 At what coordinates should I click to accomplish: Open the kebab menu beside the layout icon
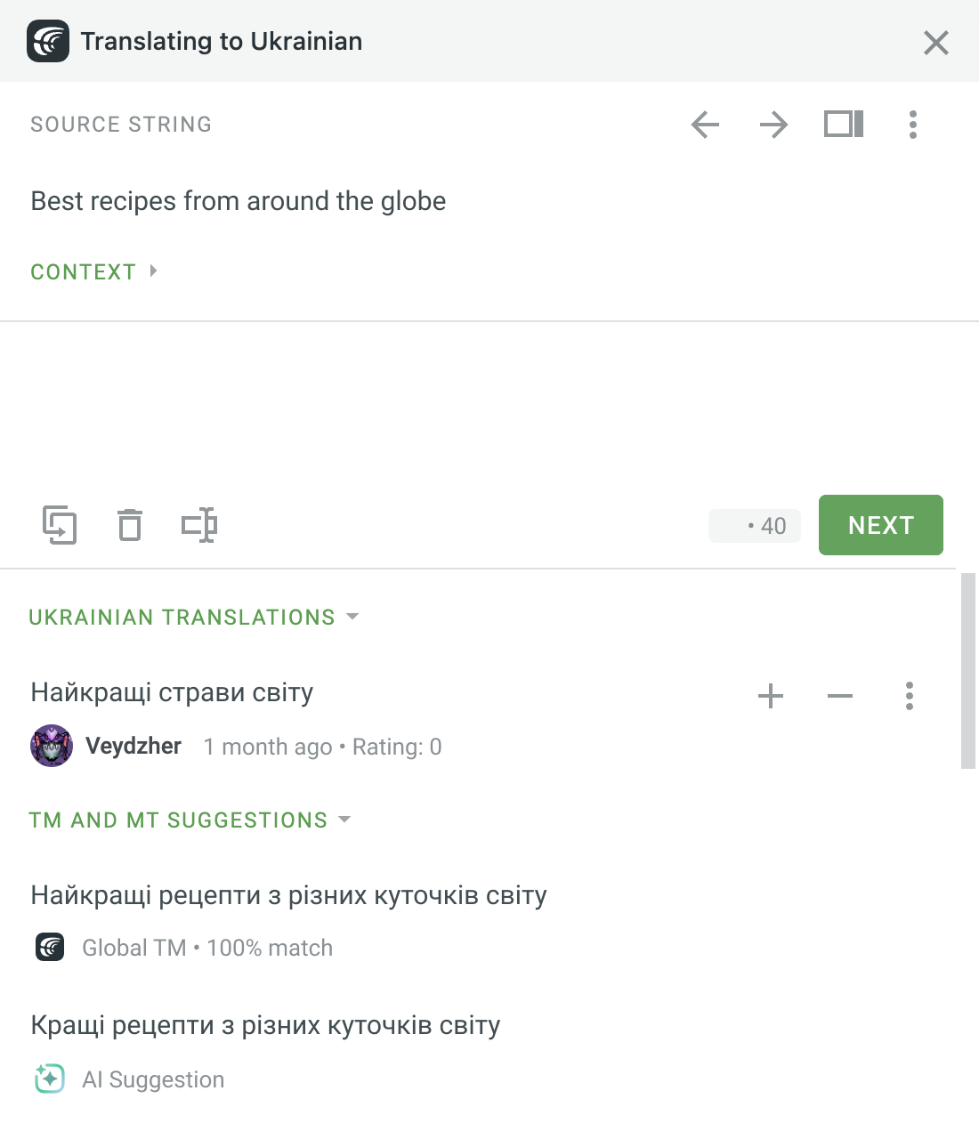pyautogui.click(x=912, y=125)
